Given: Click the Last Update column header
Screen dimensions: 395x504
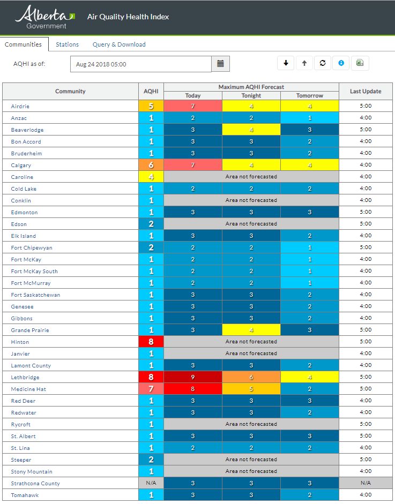Looking at the screenshot, I should (x=366, y=92).
